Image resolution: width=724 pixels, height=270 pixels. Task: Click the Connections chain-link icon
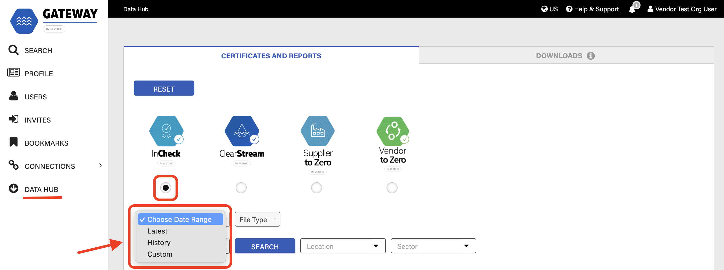(13, 165)
